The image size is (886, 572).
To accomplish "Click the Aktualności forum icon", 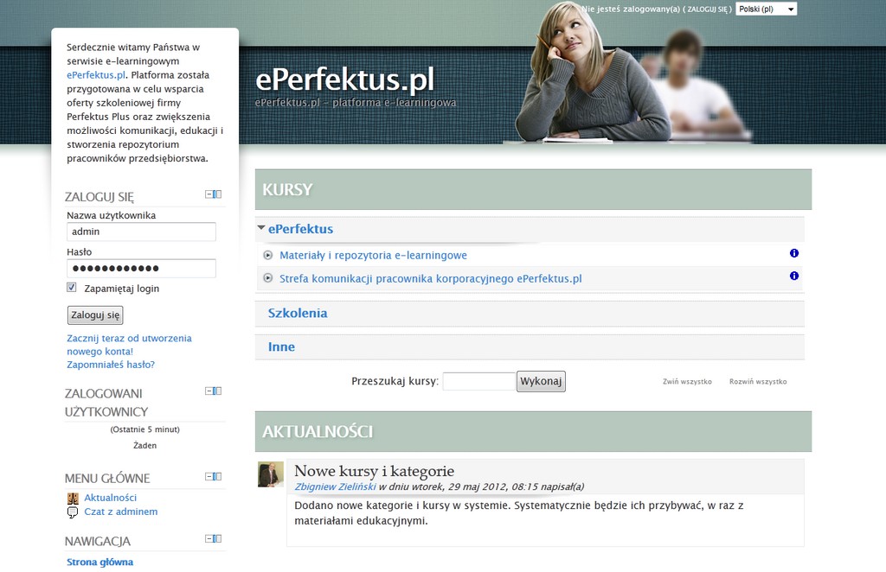I will pos(73,498).
